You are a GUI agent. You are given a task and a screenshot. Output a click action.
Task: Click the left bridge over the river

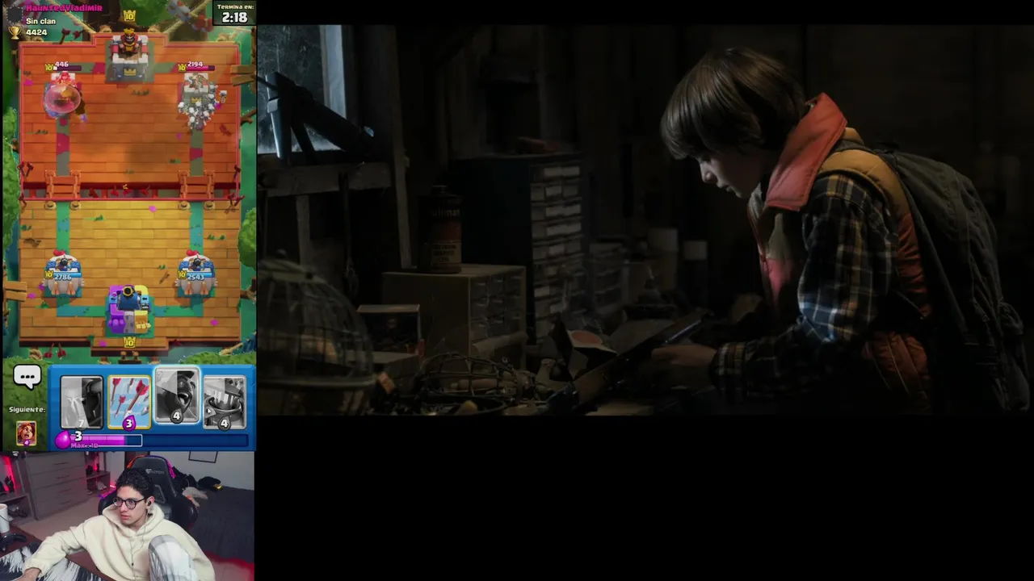tap(62, 187)
